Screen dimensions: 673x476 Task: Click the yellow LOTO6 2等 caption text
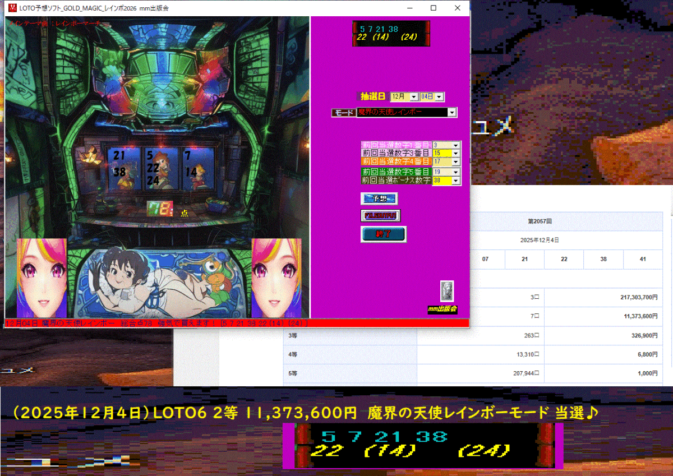point(306,413)
